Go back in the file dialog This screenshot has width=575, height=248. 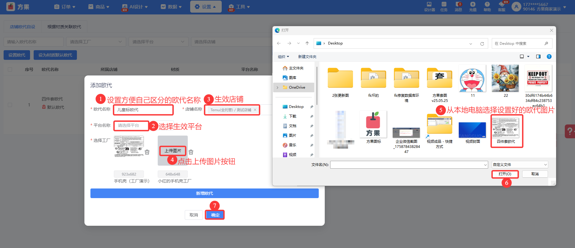[x=279, y=43]
